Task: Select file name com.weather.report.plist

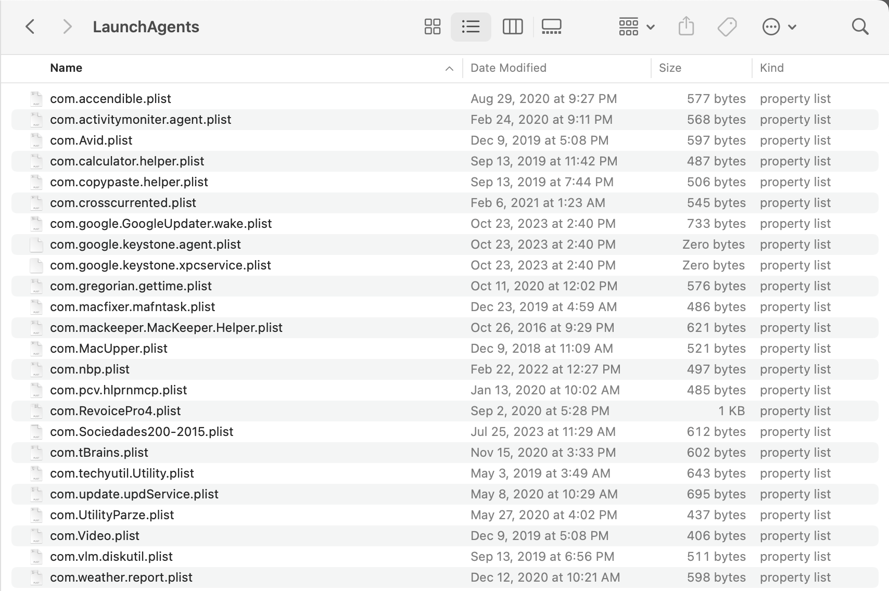Action: tap(121, 577)
